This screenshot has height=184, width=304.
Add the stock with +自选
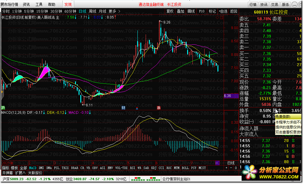click(223, 11)
